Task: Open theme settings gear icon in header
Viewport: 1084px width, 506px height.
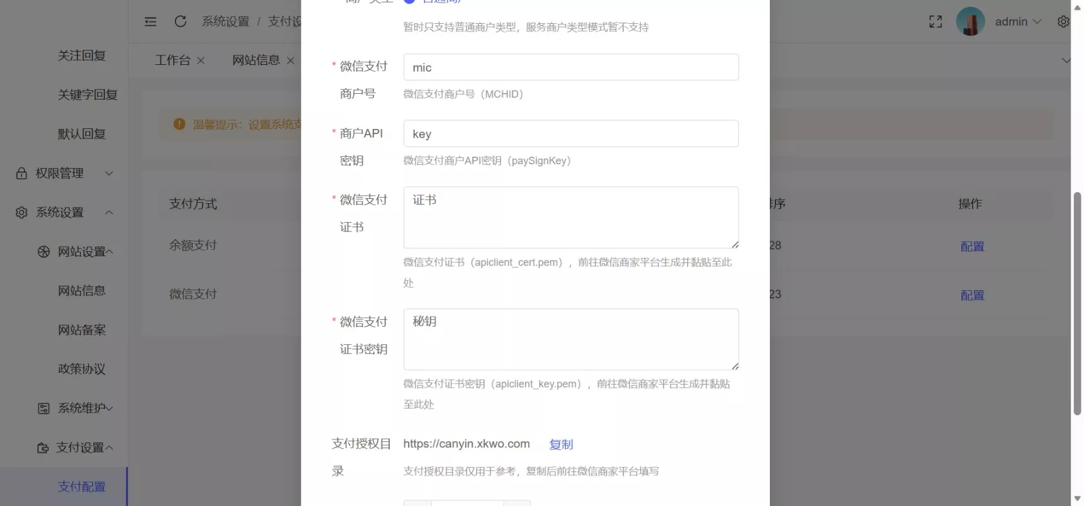Action: click(1063, 21)
